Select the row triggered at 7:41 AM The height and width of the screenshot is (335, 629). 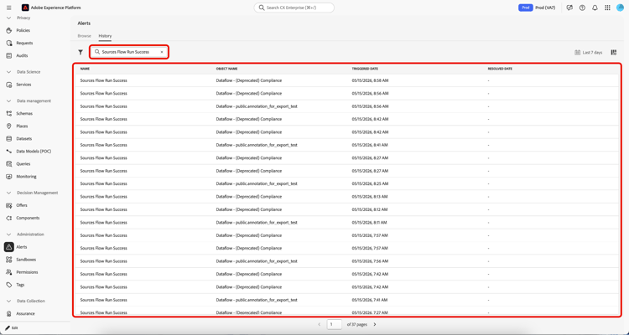pos(346,300)
